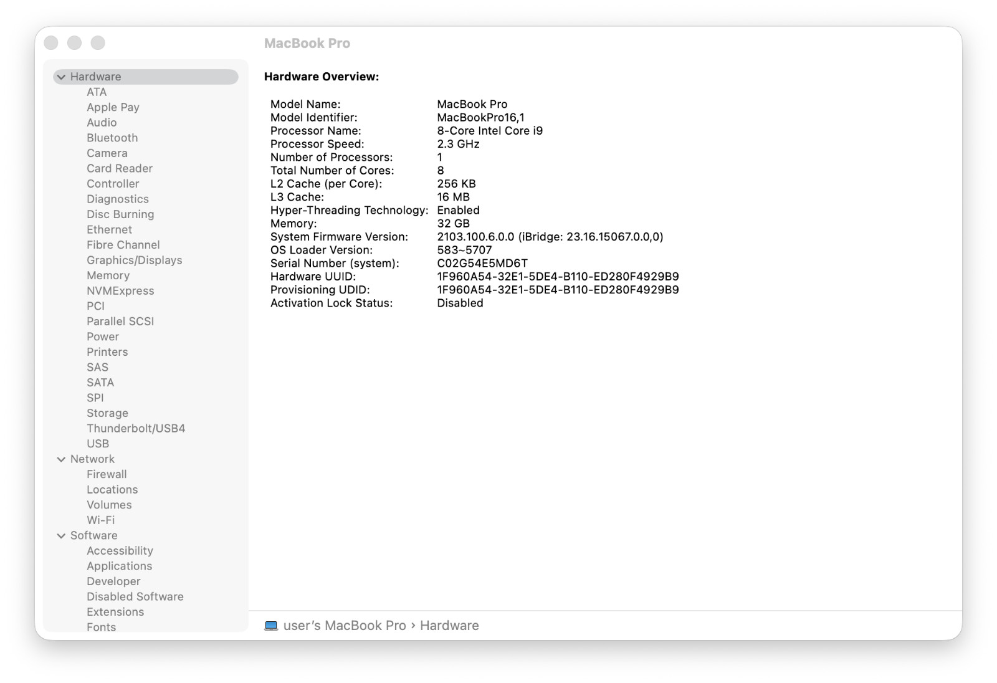Click the Provisioning UDID value
The width and height of the screenshot is (997, 683).
[558, 290]
